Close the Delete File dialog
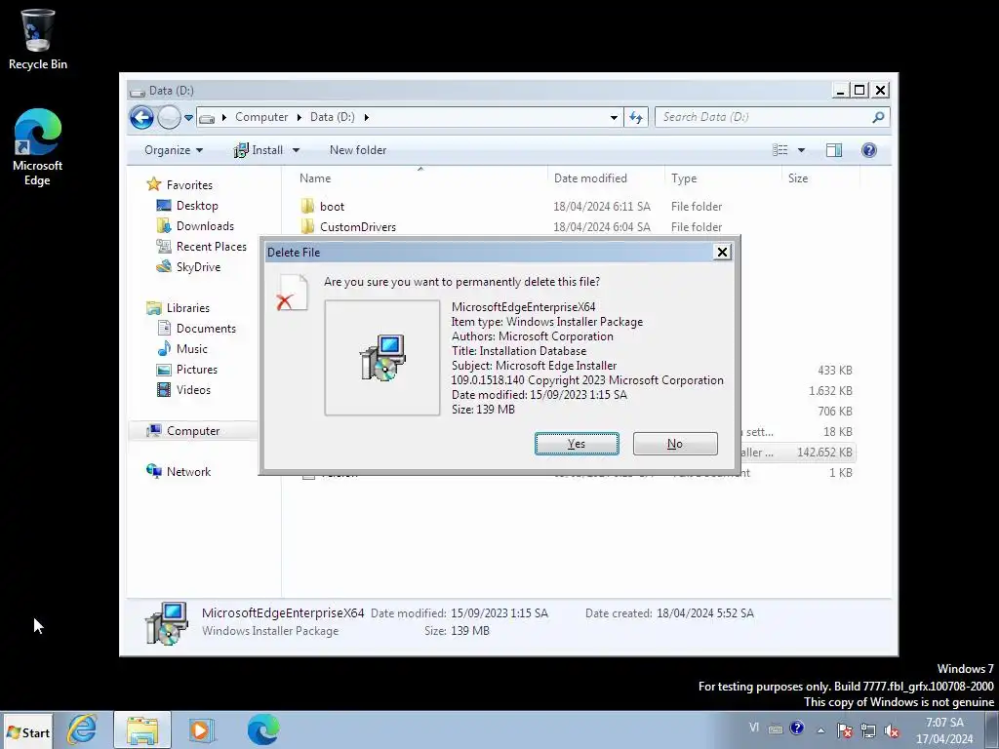 pos(722,253)
